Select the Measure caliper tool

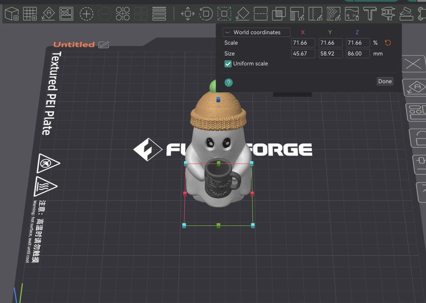click(388, 13)
